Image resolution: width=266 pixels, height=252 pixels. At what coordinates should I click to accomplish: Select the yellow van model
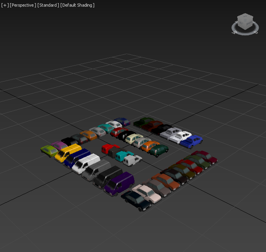pos(68,153)
